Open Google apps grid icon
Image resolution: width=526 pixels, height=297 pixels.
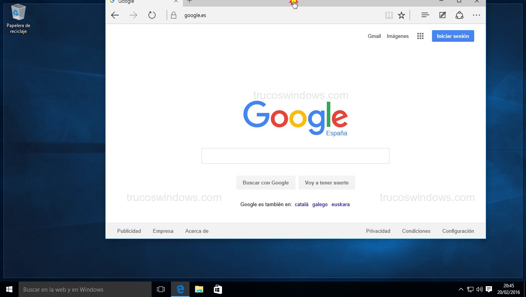tap(420, 36)
